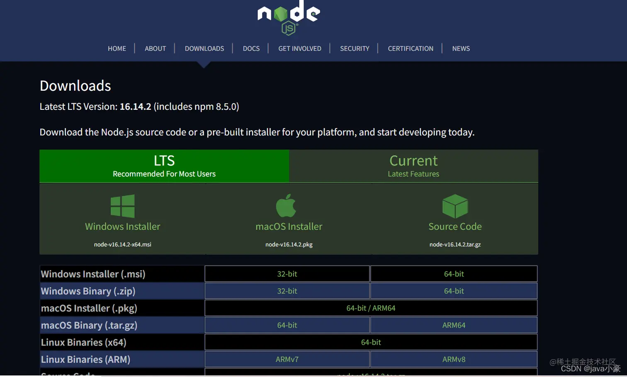This screenshot has height=377, width=627.
Task: Click the 'macOS Binary (.tar.gz)' row label
Action: (89, 325)
